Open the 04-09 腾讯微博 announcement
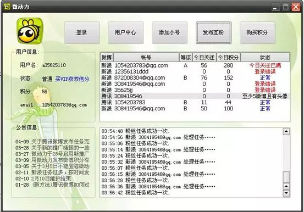Viewport: 304px width, 212px height. click(x=53, y=142)
